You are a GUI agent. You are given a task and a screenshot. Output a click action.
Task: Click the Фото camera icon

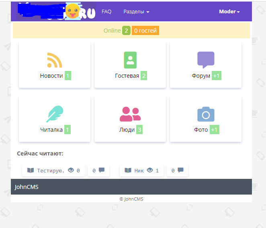pyautogui.click(x=206, y=114)
